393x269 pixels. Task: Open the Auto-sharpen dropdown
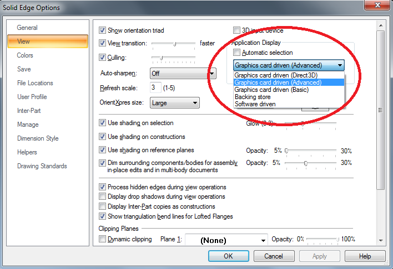[x=183, y=74]
